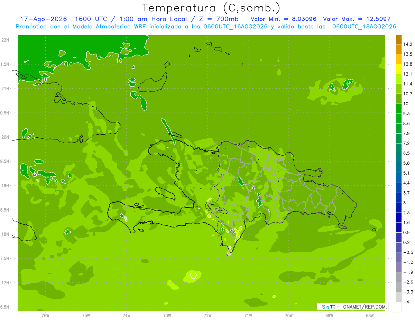Image resolution: width=415 pixels, height=320 pixels.
Task: Click the "17N" latitude label
Action: pyautogui.click(x=5, y=283)
